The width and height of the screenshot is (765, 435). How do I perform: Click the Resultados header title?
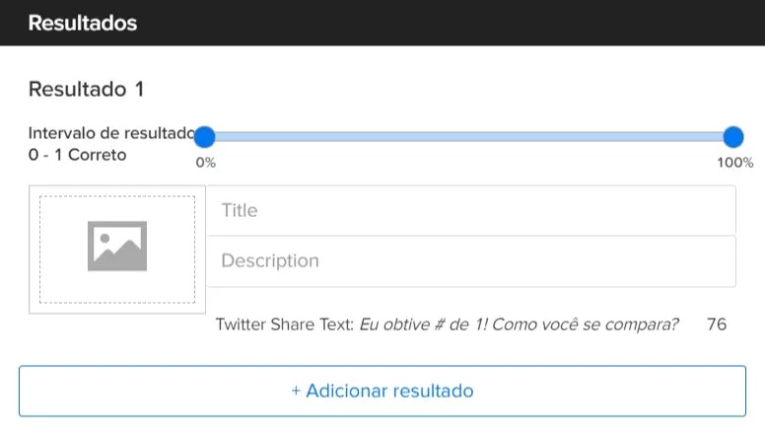(x=83, y=23)
